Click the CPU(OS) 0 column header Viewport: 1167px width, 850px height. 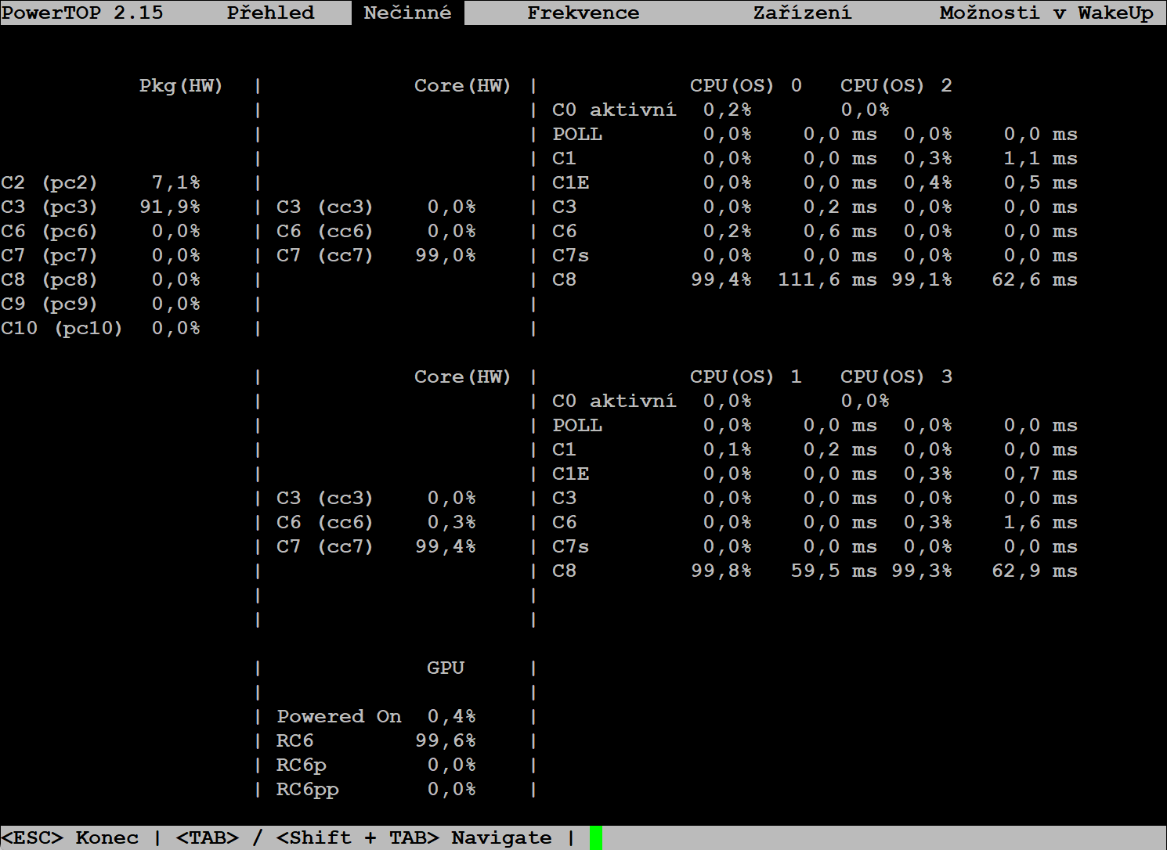click(745, 85)
